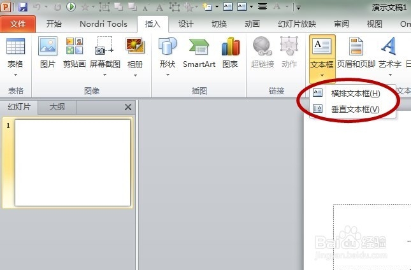Click the grayed font color A icon
This screenshot has width=411, height=270.
click(x=277, y=6)
